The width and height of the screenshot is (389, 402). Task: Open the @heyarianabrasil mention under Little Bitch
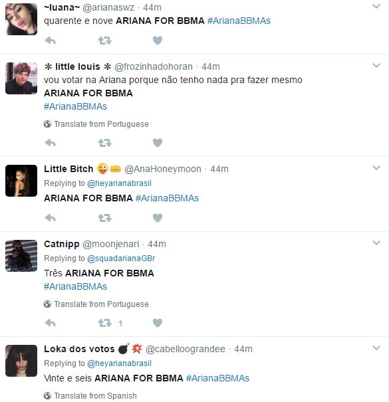[119, 183]
